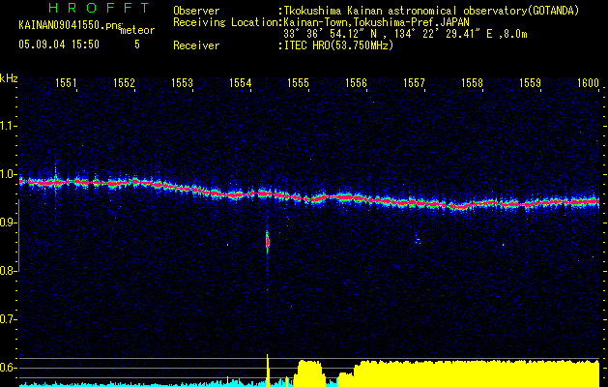Select the KAINAN09041550.png filename text
The width and height of the screenshot is (608, 387).
pos(66,24)
